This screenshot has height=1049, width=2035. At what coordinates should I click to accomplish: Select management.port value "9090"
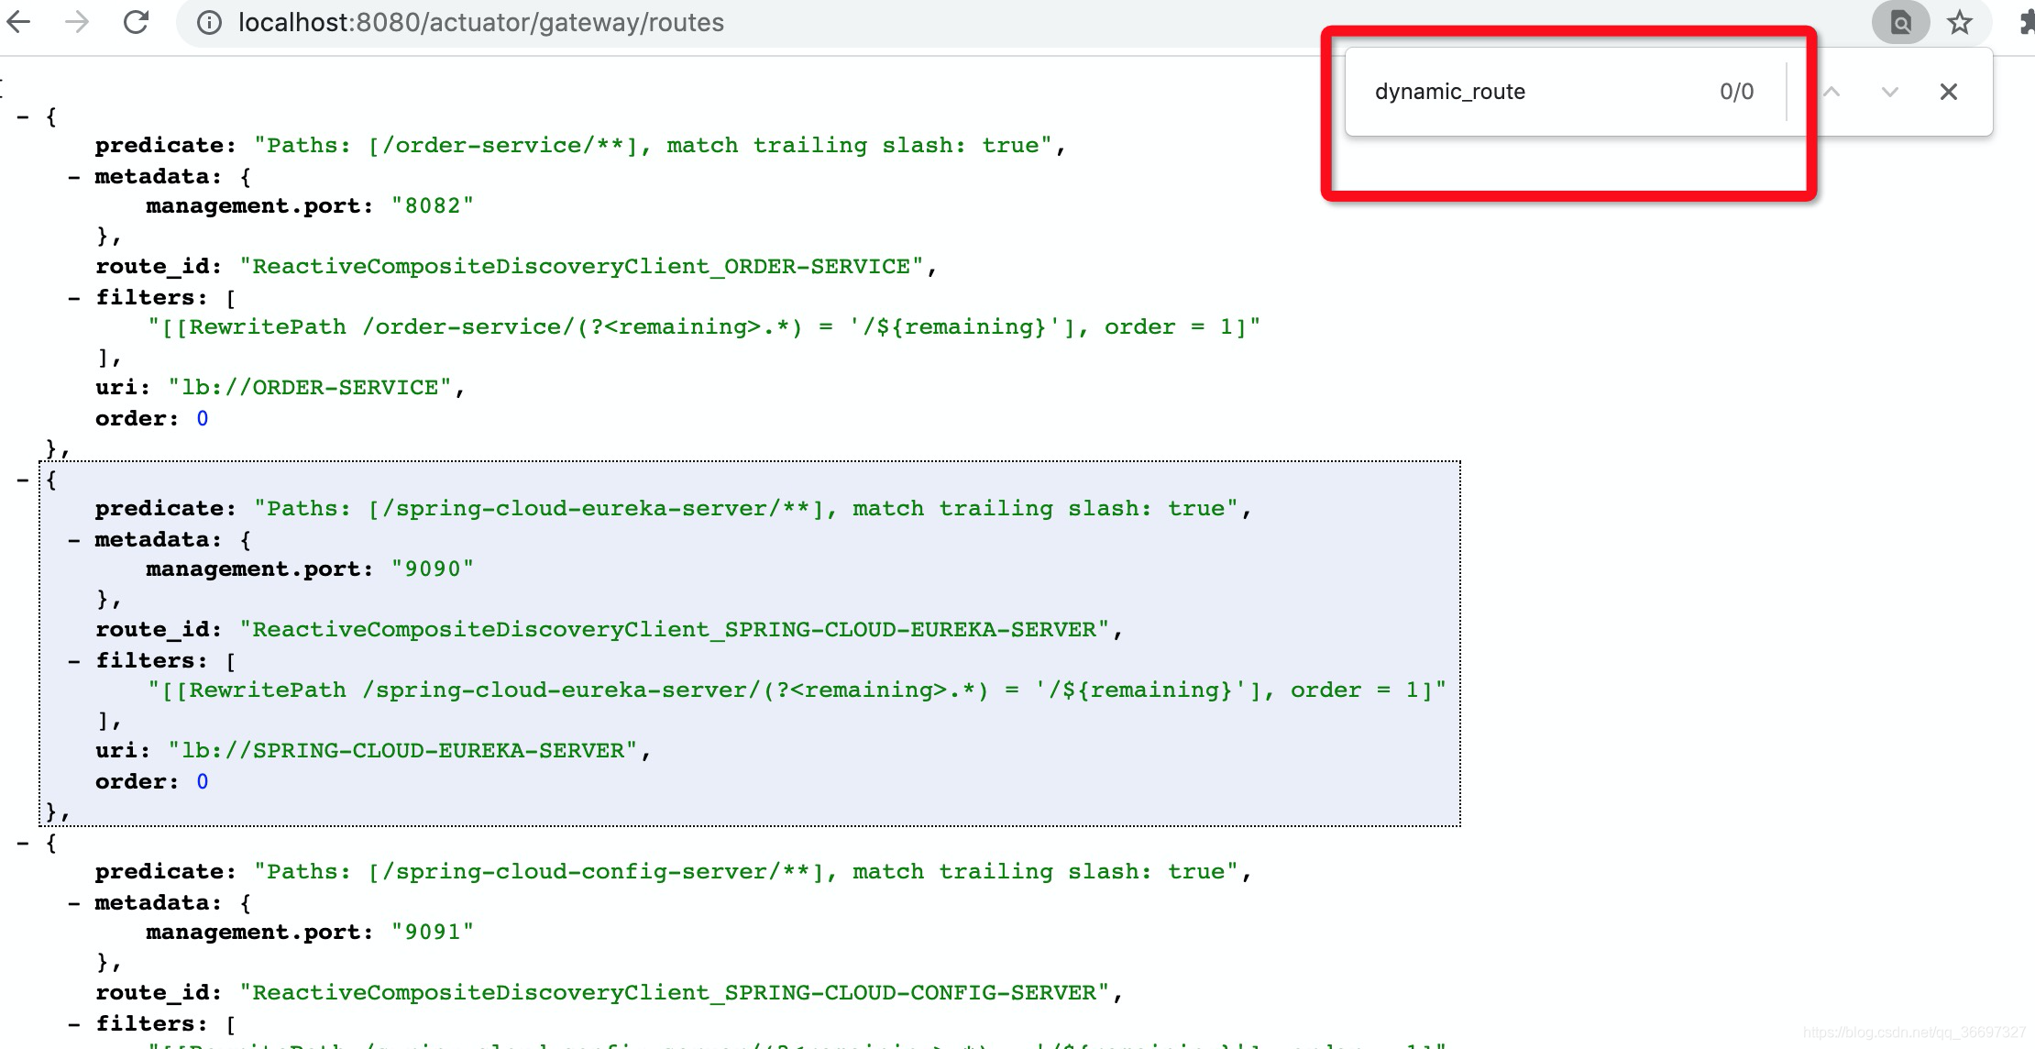coord(433,569)
